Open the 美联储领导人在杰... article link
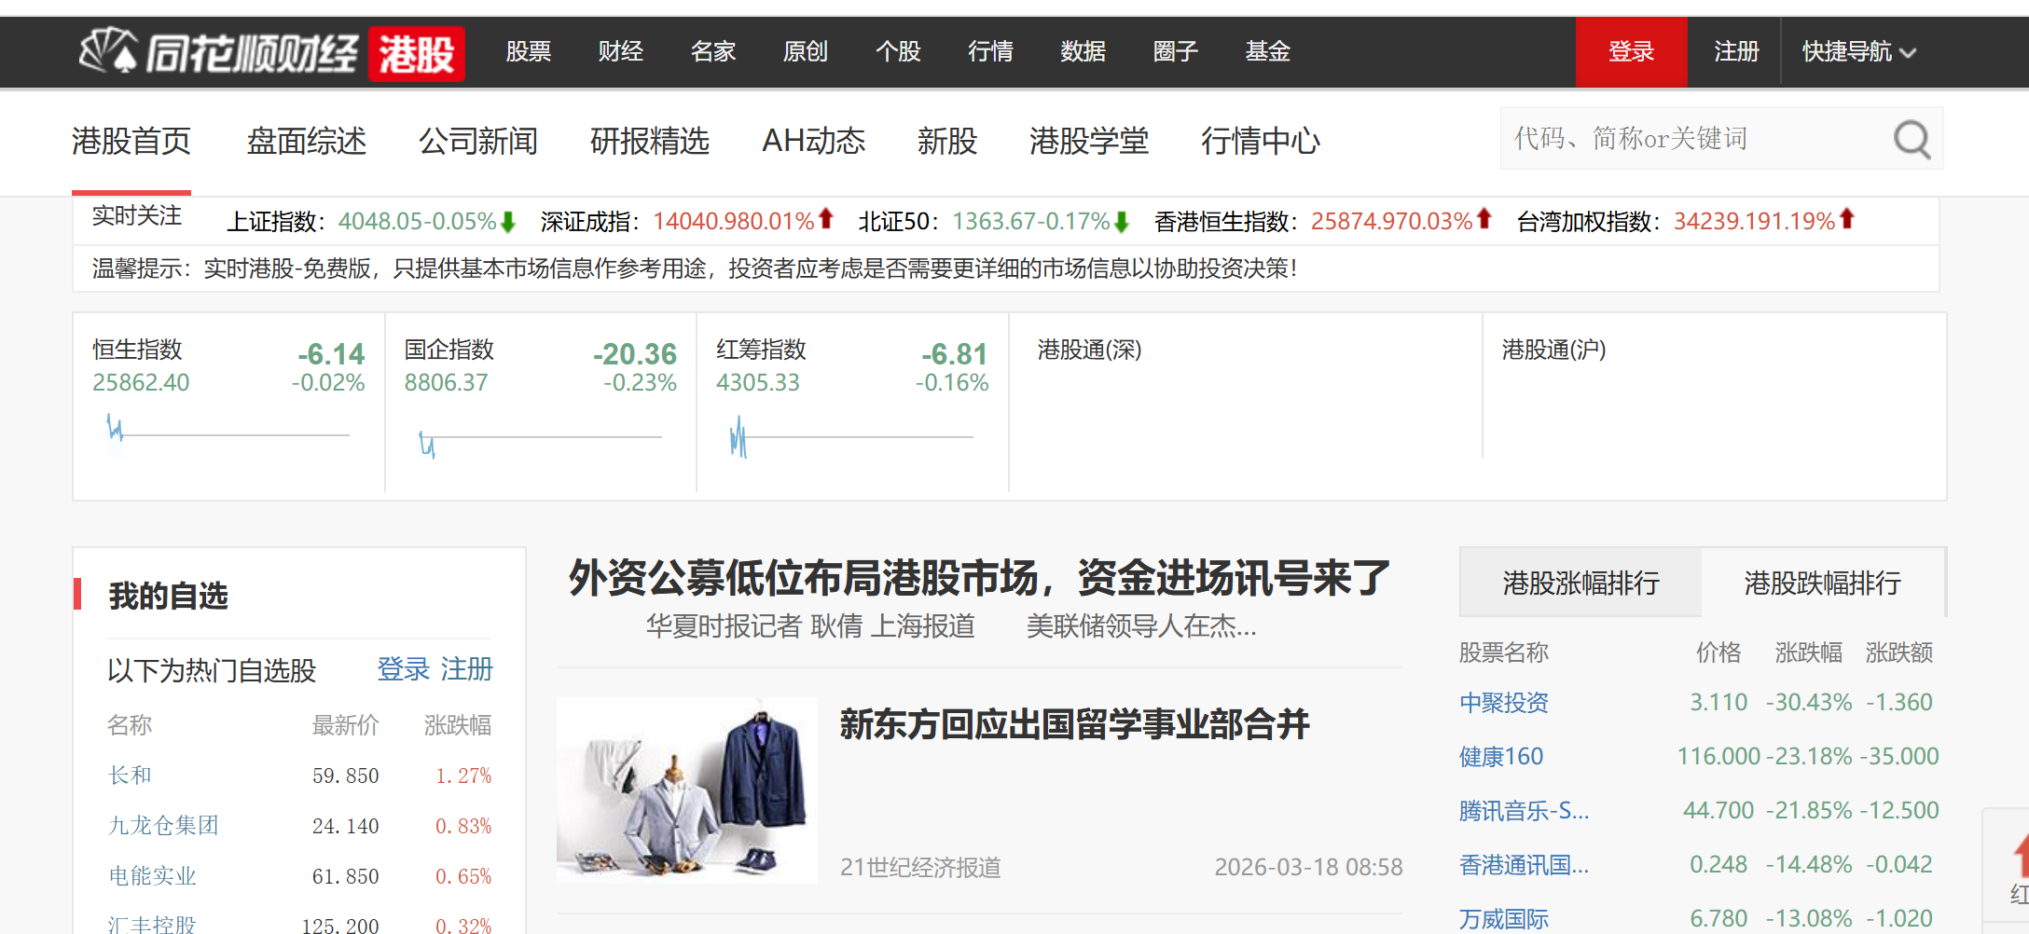 pos(1141,626)
